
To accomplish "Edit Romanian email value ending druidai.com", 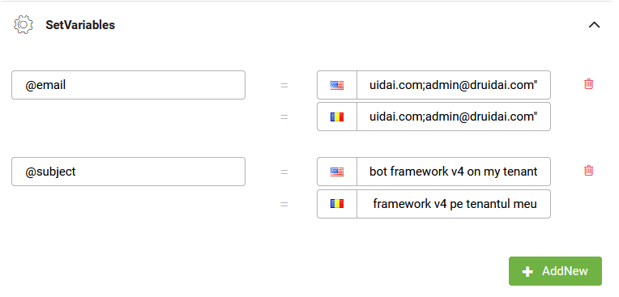I will pos(454,117).
